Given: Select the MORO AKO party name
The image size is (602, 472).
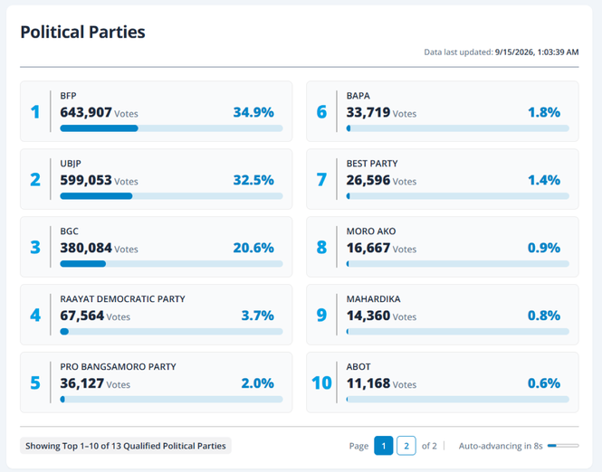Looking at the screenshot, I should click(371, 231).
